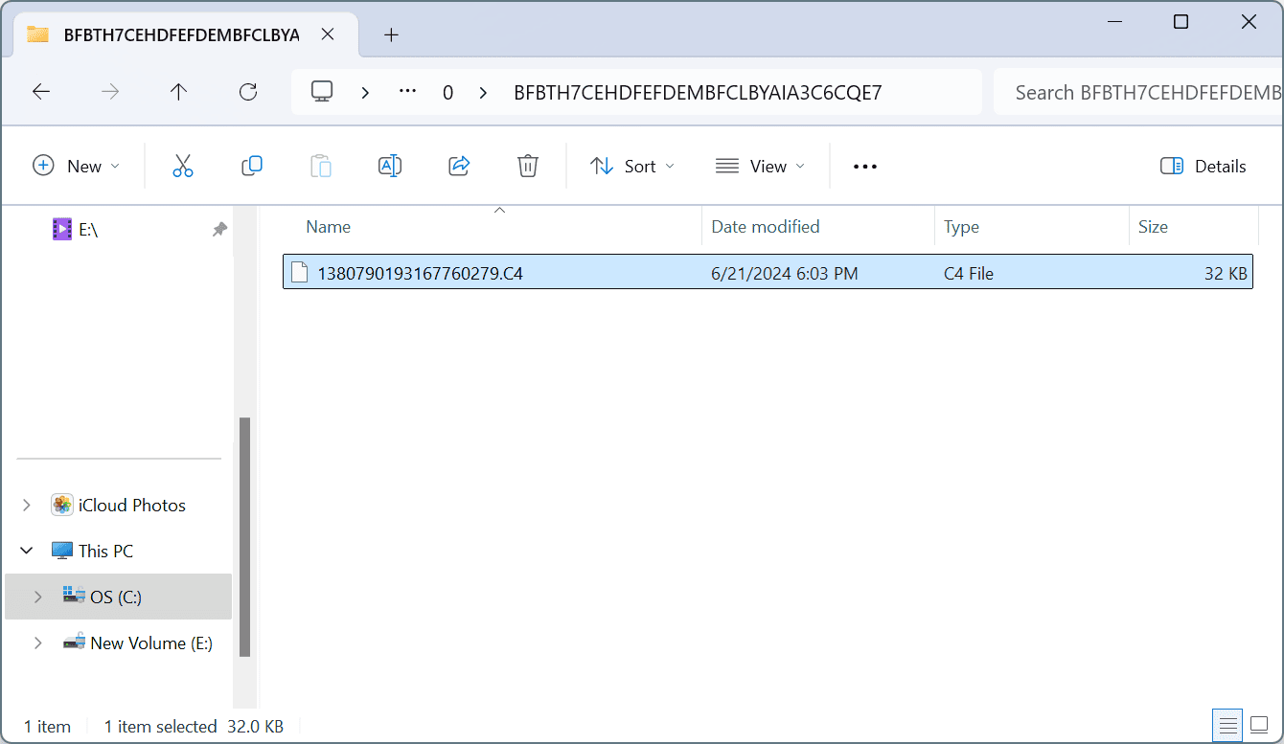Refresh the current folder view
This screenshot has height=744, width=1284.
pyautogui.click(x=248, y=92)
